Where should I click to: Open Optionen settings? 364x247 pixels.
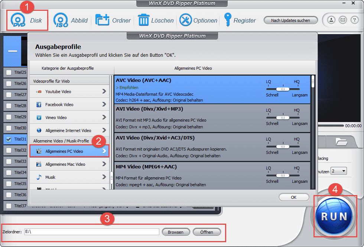(x=186, y=20)
